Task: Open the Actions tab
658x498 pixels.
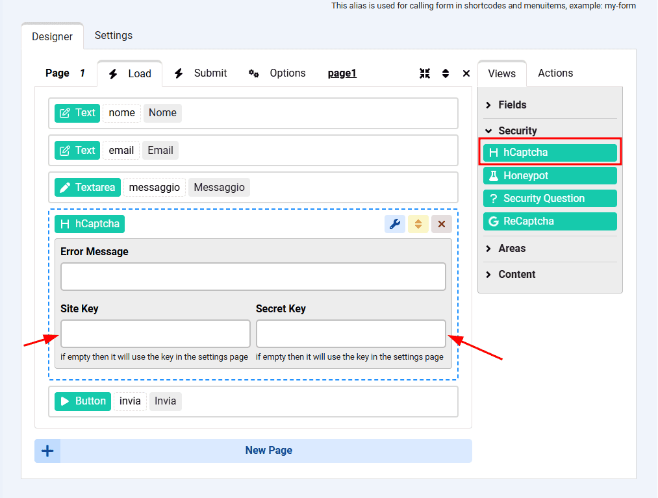Action: tap(555, 73)
